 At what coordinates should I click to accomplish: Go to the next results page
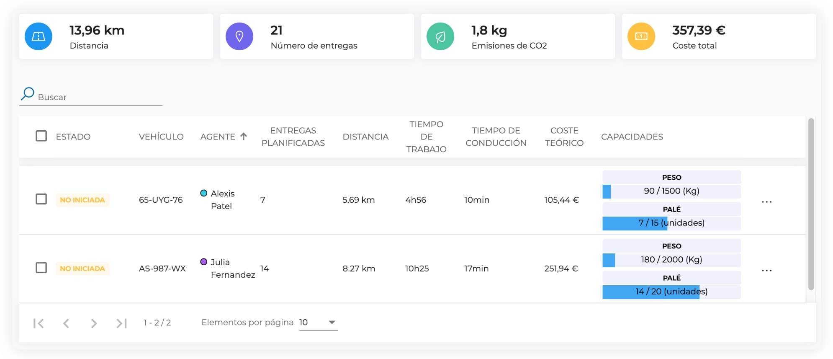94,323
